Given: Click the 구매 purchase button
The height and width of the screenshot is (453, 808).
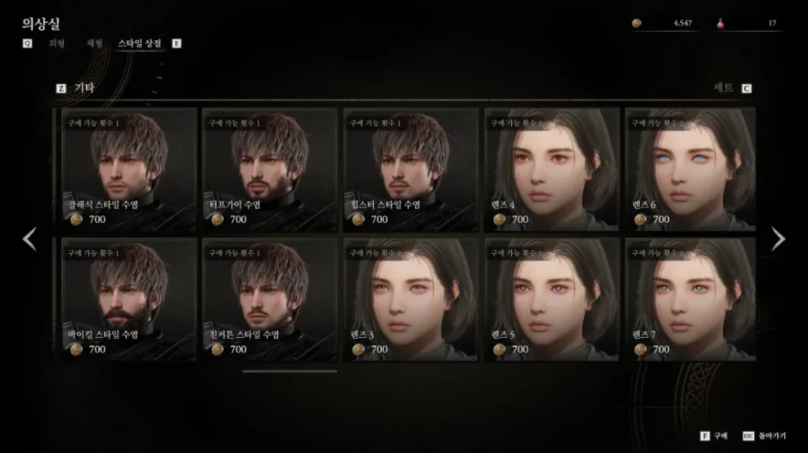Looking at the screenshot, I should click(x=720, y=436).
